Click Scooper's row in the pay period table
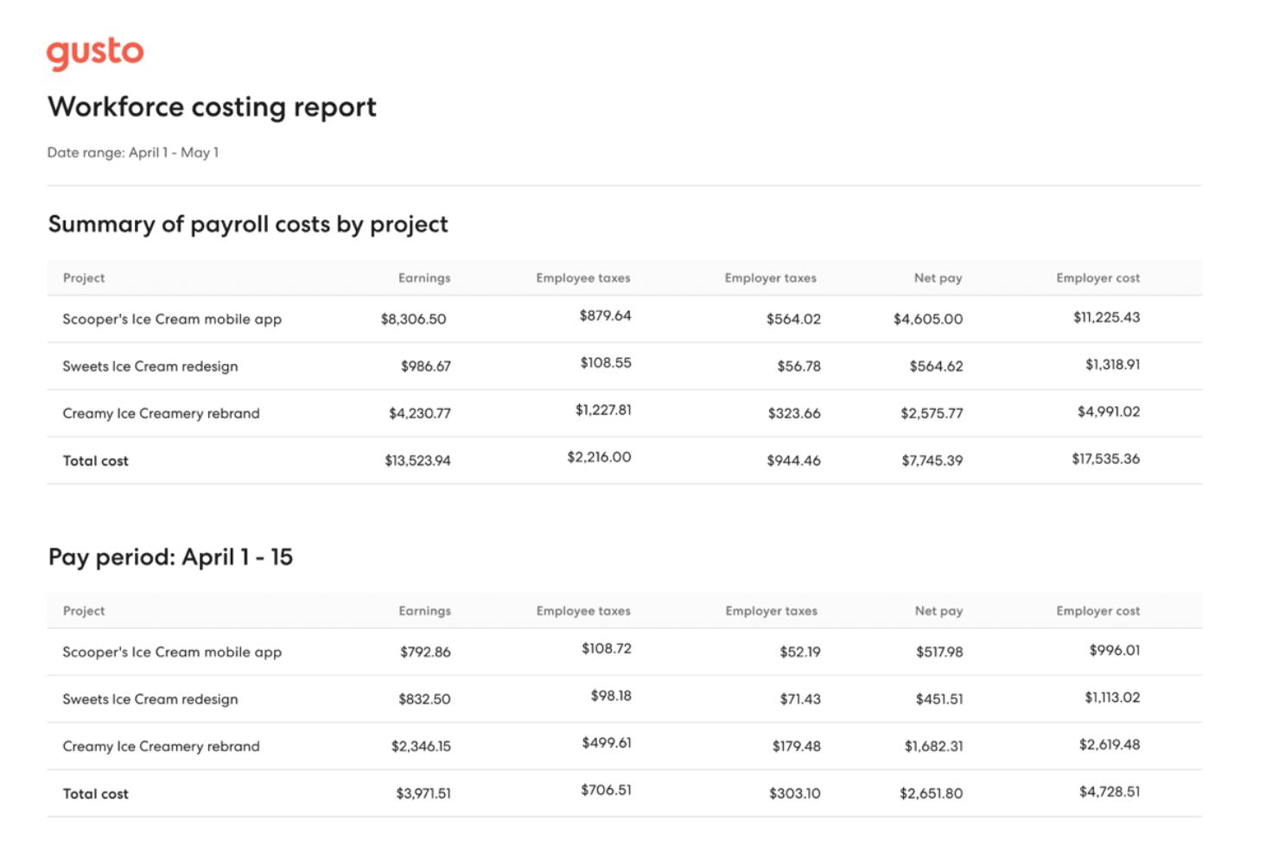Viewport: 1279px width, 853px height. click(171, 652)
